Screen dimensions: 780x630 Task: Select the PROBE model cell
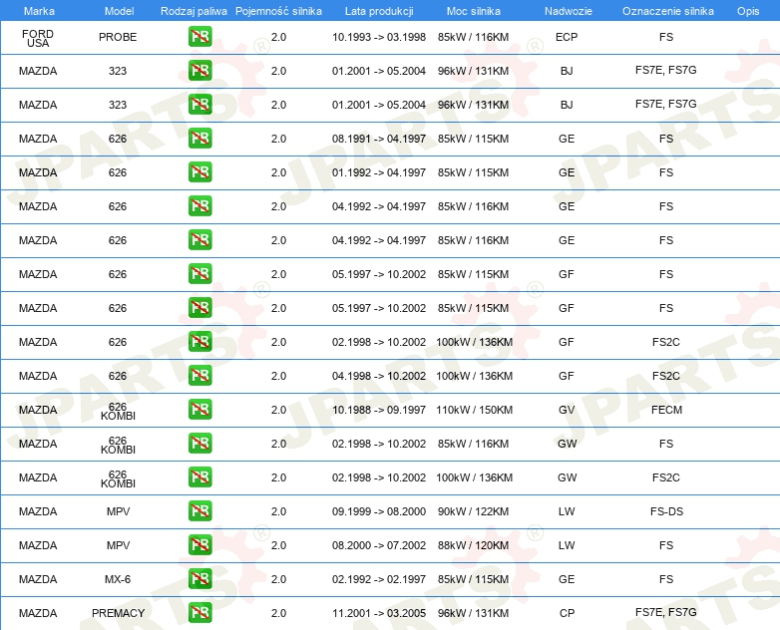pos(118,37)
